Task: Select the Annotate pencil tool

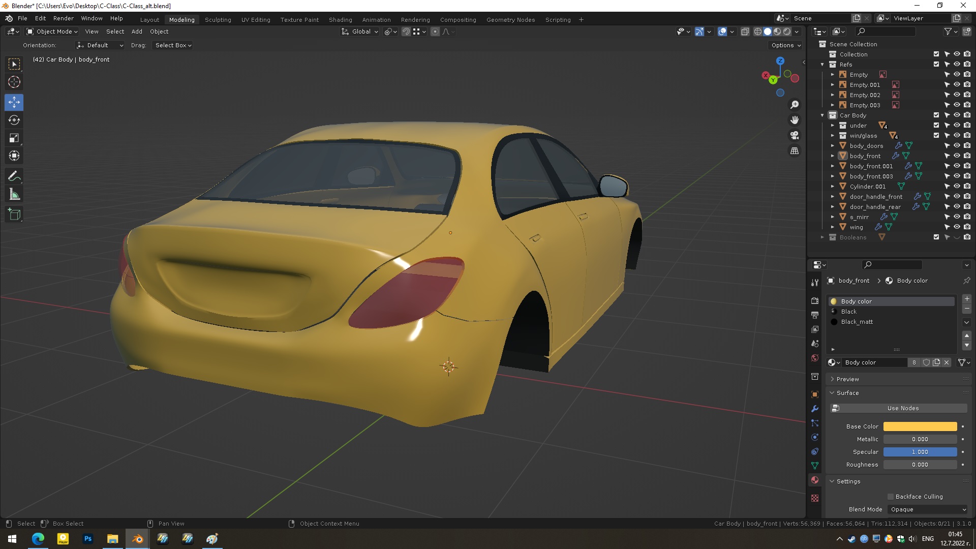Action: tap(14, 176)
